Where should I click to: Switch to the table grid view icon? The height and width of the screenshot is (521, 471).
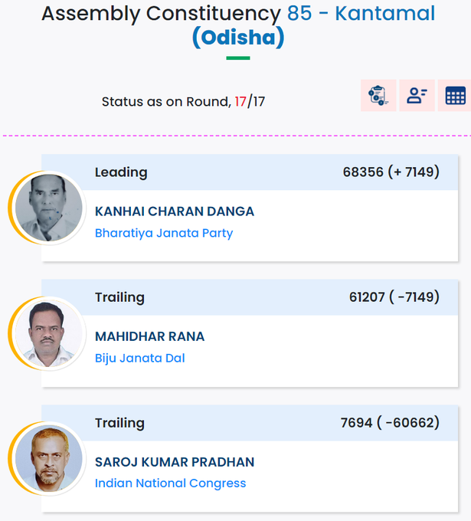point(455,96)
